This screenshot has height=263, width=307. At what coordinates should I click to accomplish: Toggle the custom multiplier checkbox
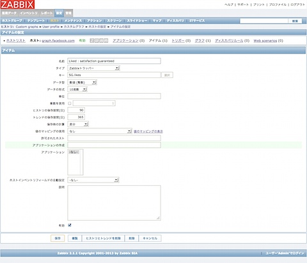click(70, 103)
